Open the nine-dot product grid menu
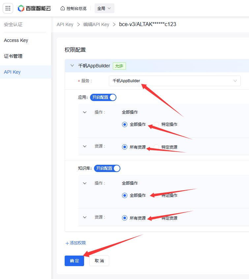The width and height of the screenshot is (249, 279). coord(8,8)
